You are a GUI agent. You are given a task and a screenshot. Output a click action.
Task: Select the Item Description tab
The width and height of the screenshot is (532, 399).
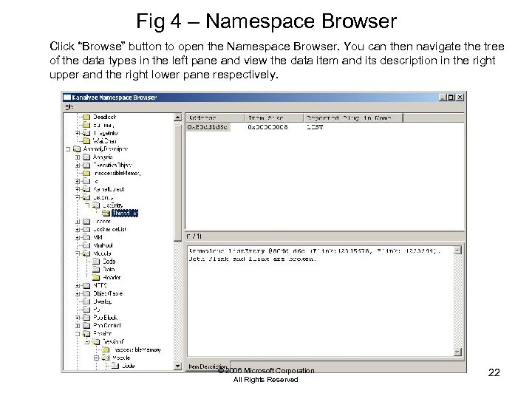point(208,366)
